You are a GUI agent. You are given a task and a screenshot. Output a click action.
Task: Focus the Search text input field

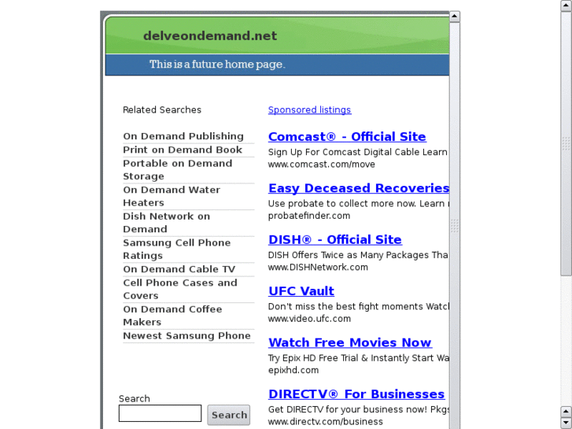pyautogui.click(x=160, y=413)
